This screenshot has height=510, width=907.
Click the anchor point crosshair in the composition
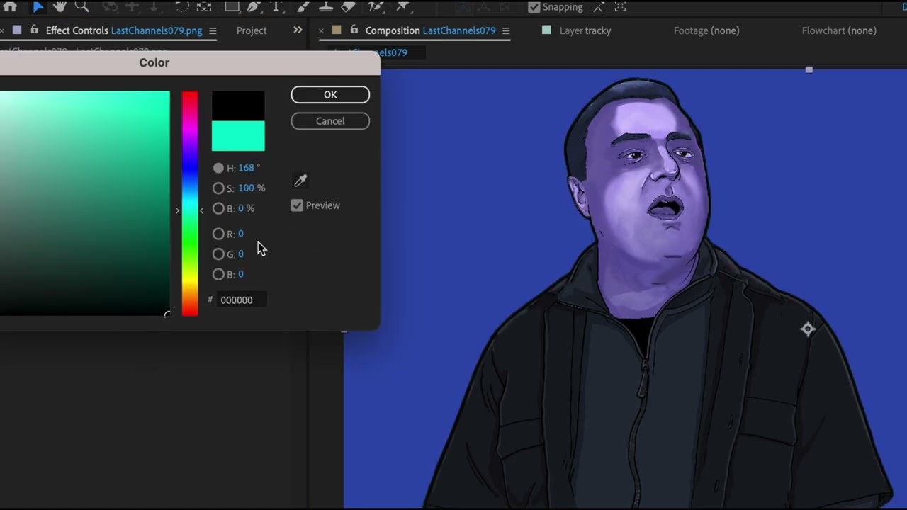[x=808, y=329]
